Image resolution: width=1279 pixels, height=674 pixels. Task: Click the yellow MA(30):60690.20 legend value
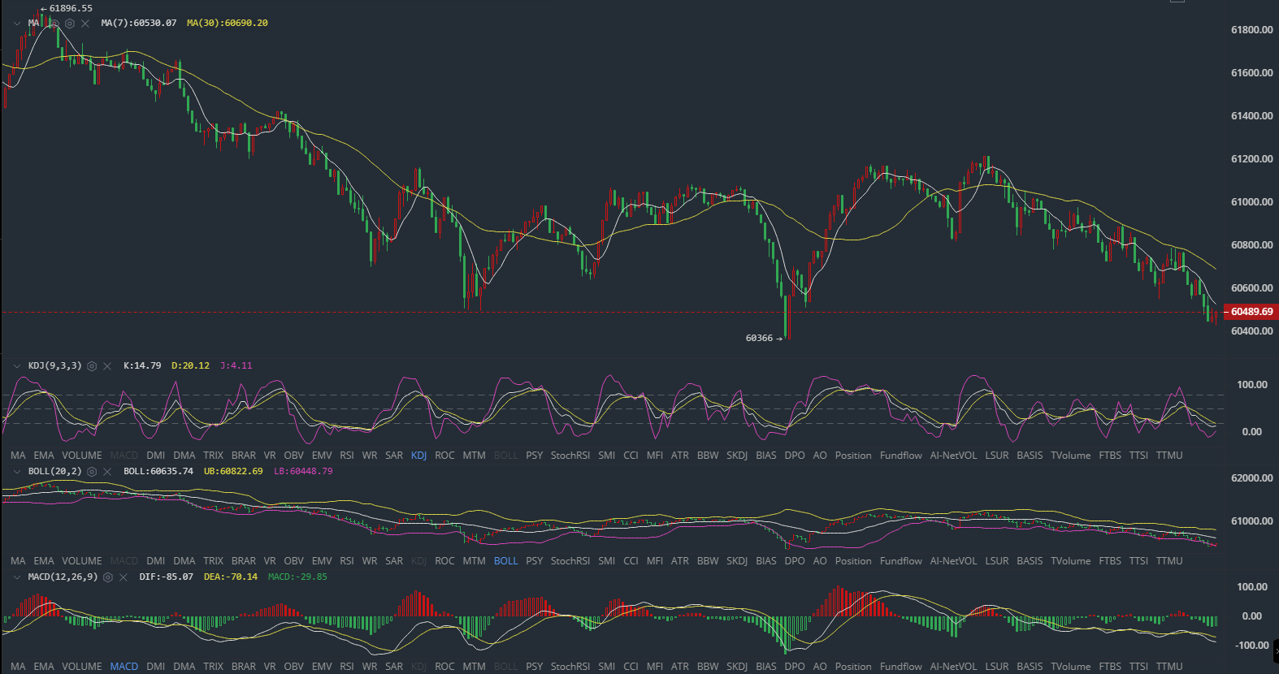pos(228,24)
